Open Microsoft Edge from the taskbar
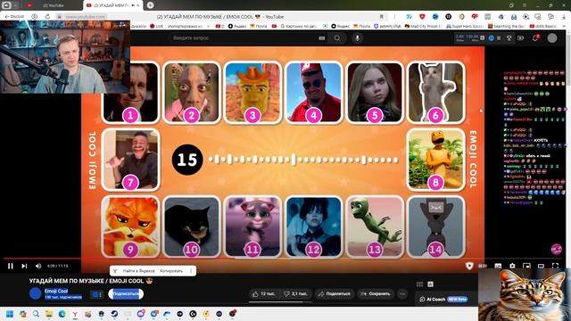The image size is (571, 321). [x=62, y=314]
